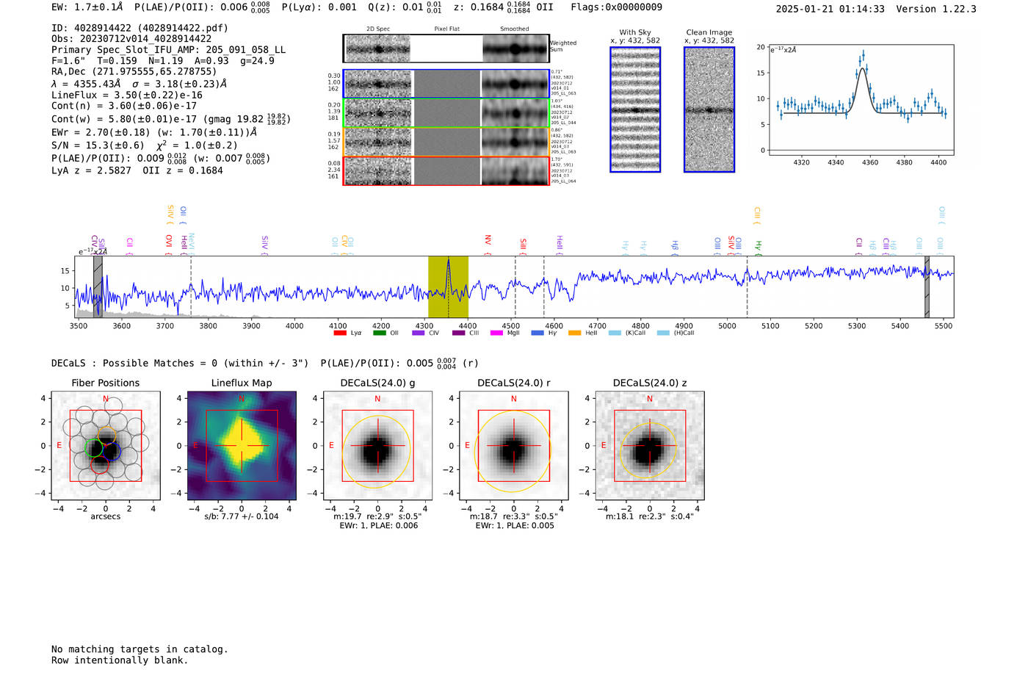1028x700 pixels.
Task: Click the Weighted Sum 2D spectrum strip
Action: (x=446, y=48)
